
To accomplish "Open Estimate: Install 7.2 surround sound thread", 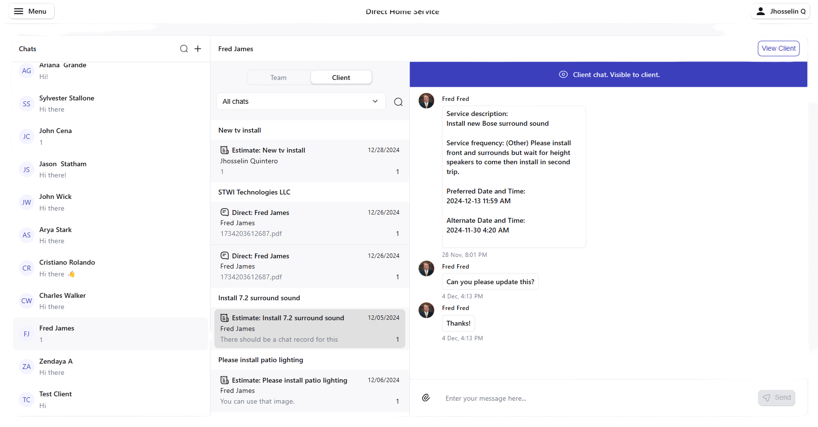I will 310,329.
